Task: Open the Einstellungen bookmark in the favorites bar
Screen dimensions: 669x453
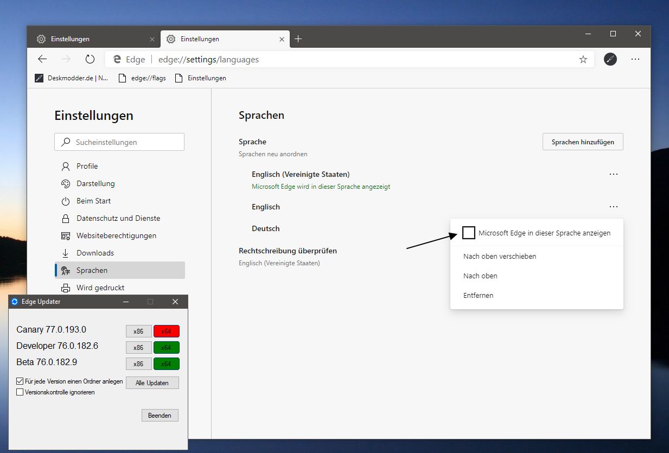Action: point(201,78)
